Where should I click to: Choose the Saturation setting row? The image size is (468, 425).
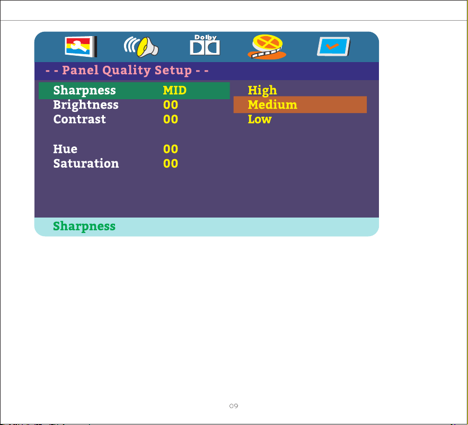coord(134,163)
